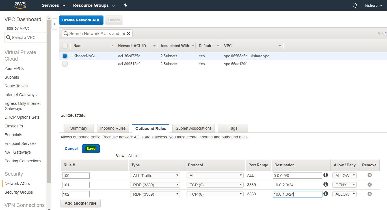The image size is (387, 210).
Task: Clear the Network ACL search with X
Action: [x=128, y=34]
